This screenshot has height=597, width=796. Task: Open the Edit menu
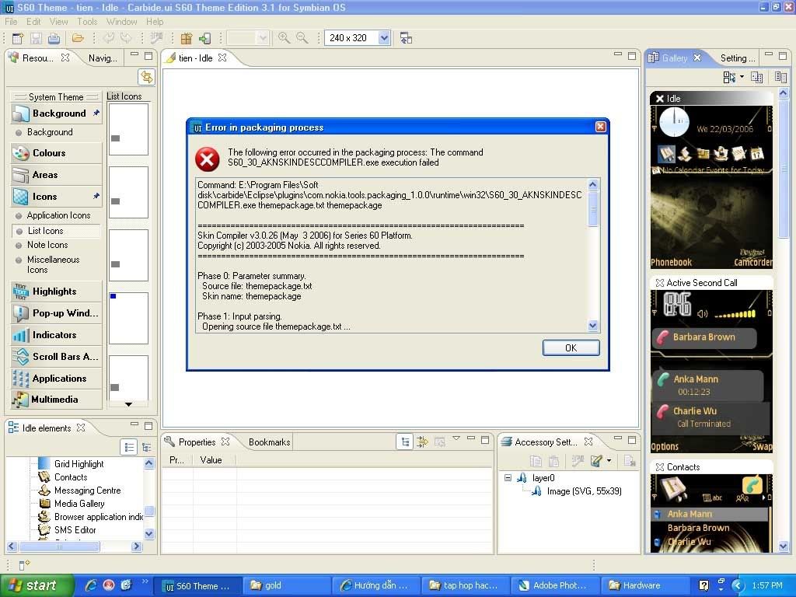click(x=33, y=22)
